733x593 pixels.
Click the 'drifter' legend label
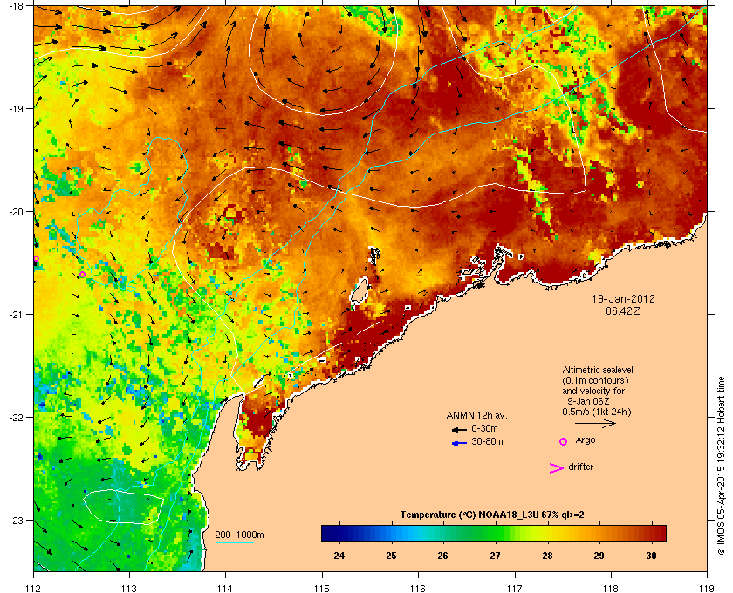tap(580, 467)
